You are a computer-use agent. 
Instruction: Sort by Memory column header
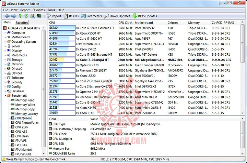click(199, 23)
